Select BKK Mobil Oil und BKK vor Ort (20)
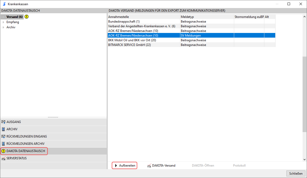 (191, 40)
